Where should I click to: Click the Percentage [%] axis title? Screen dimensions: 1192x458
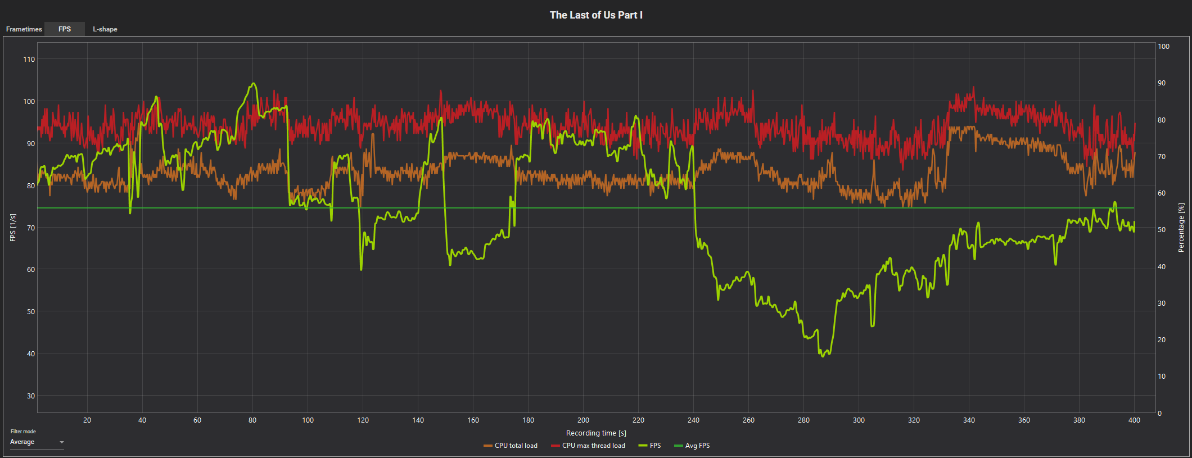pos(1181,228)
